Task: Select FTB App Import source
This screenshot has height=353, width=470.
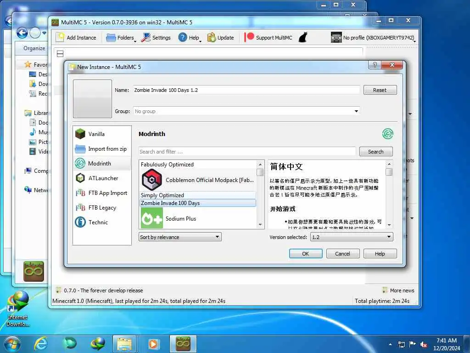Action: 102,193
